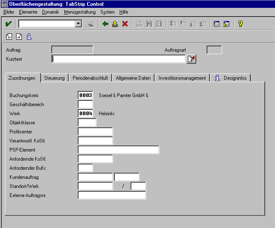Click the green checkmark Enter icon
The height and width of the screenshot is (228, 275).
[8, 24]
